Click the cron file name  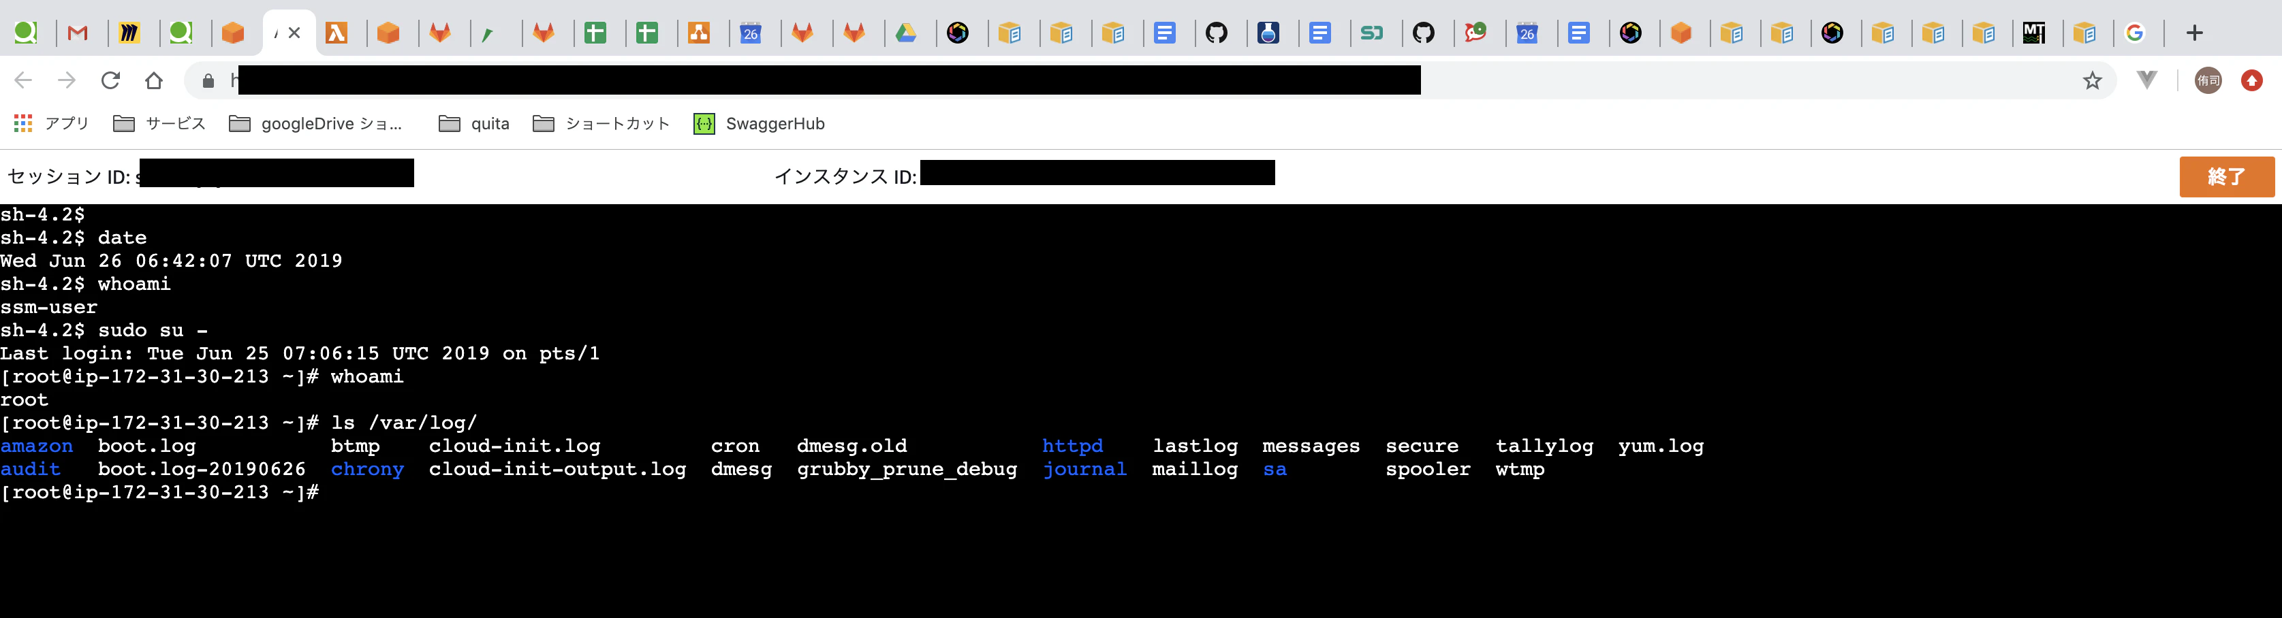click(735, 445)
